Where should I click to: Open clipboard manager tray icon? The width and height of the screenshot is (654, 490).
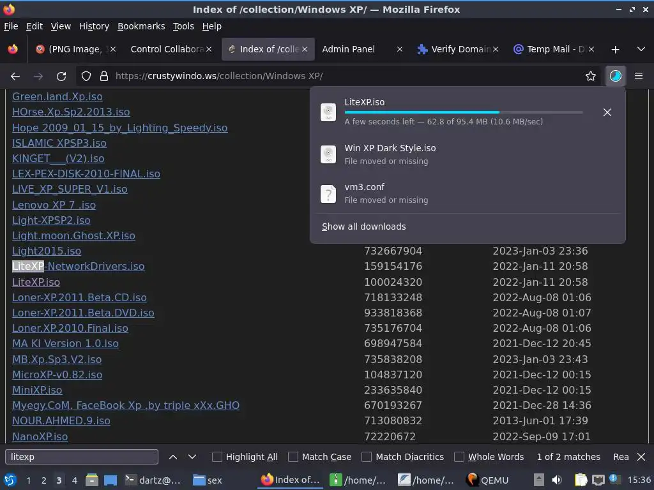(x=581, y=480)
